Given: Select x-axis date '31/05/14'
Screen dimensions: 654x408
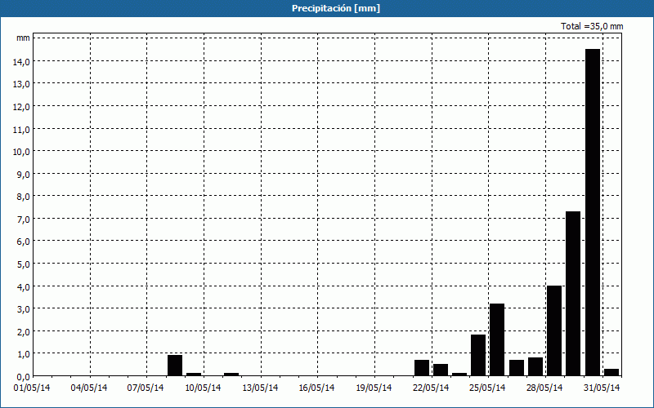Looking at the screenshot, I should (602, 388).
